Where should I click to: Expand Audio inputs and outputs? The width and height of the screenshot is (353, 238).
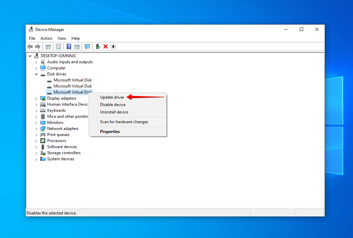click(36, 62)
